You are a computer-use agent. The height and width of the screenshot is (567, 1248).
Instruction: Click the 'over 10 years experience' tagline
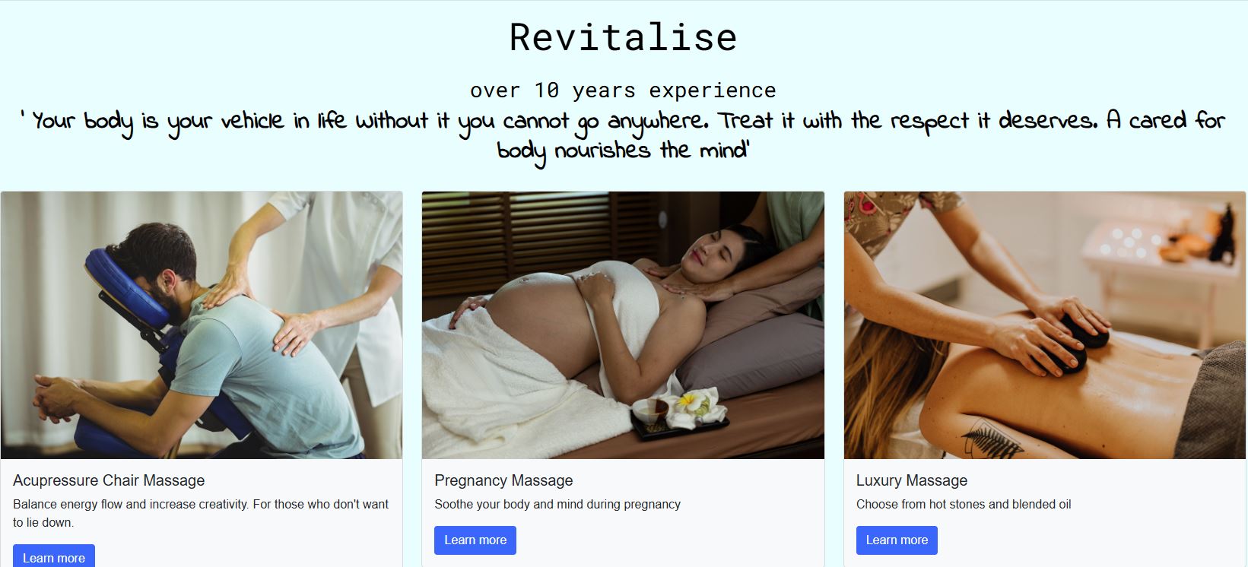[x=624, y=90]
